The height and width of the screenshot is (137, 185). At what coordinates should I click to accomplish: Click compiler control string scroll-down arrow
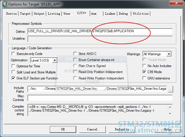click(170, 113)
